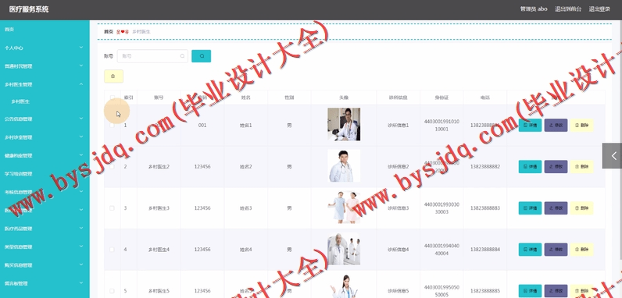Click 删除 for the 乡村医生3 row
The image size is (622, 298).
pyautogui.click(x=581, y=208)
